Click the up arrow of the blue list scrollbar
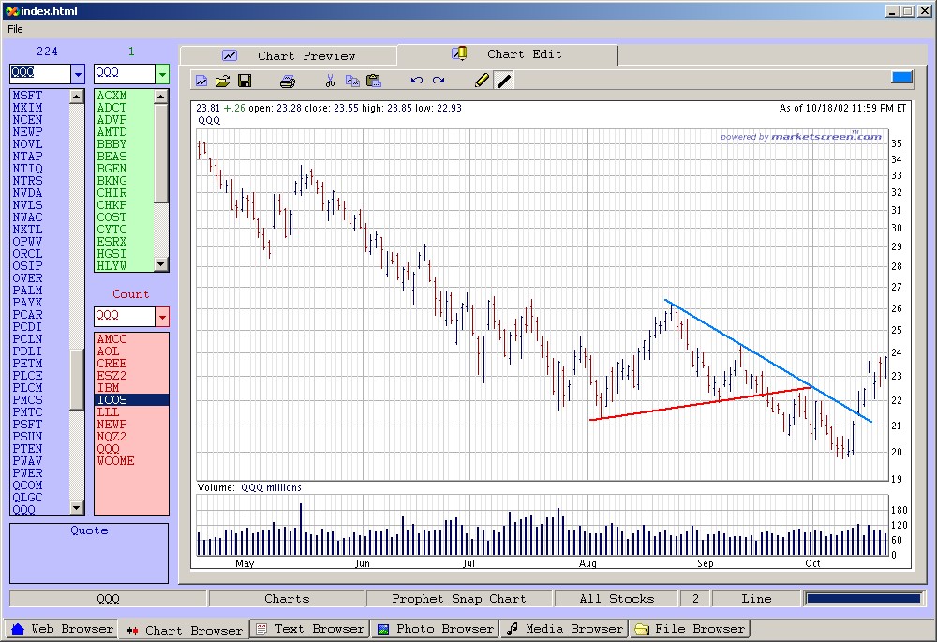This screenshot has width=937, height=642. point(77,96)
